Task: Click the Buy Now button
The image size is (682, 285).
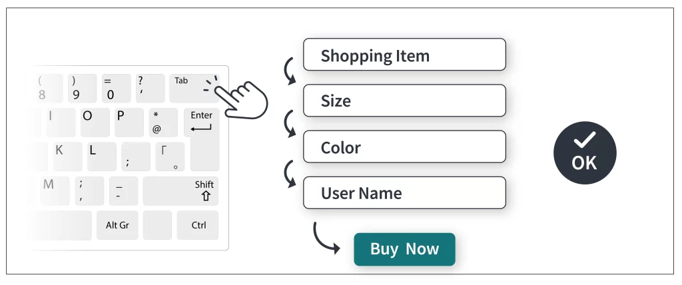Action: [x=404, y=249]
